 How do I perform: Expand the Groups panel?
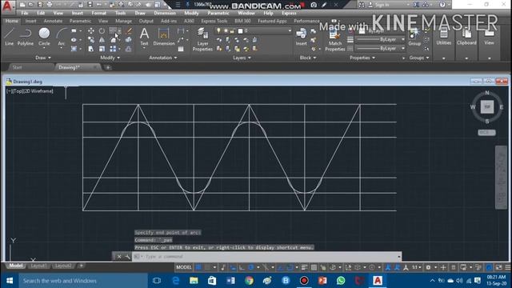pyautogui.click(x=419, y=58)
